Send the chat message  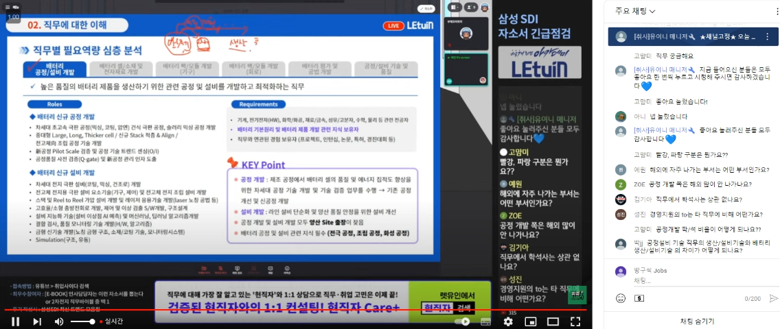(773, 298)
